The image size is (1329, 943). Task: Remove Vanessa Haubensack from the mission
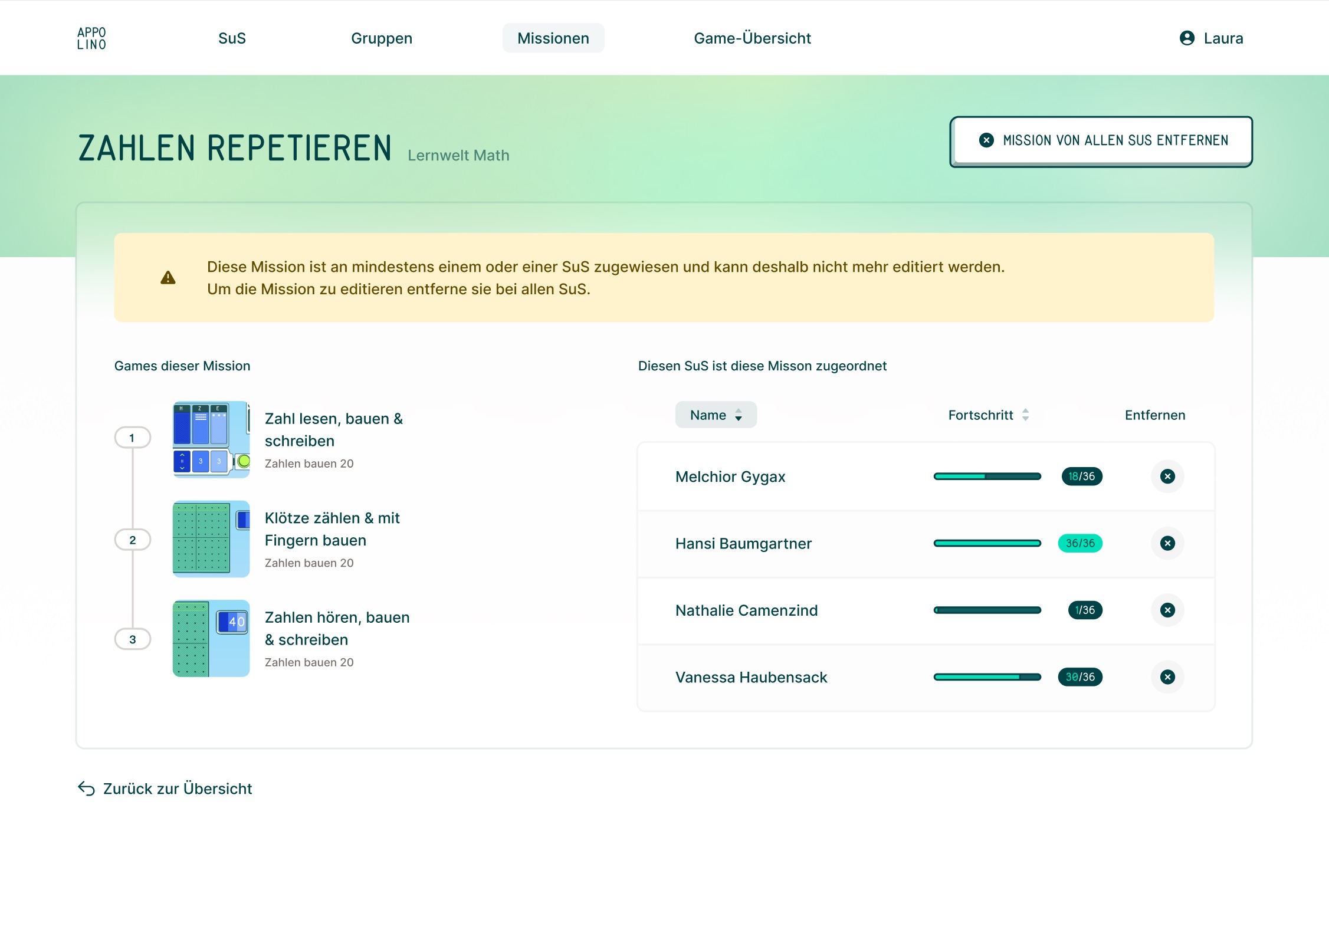pos(1167,677)
